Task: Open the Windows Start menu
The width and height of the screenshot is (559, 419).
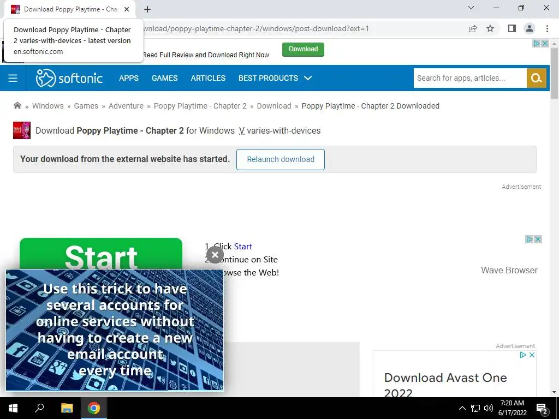Action: (x=13, y=408)
